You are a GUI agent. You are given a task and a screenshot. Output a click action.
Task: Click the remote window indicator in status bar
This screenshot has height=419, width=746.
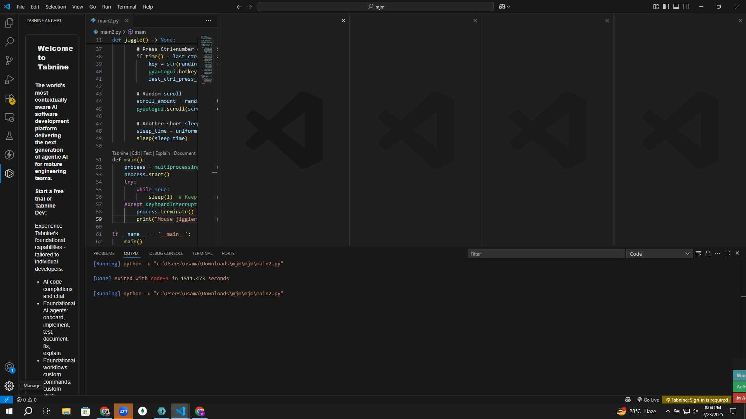7,400
